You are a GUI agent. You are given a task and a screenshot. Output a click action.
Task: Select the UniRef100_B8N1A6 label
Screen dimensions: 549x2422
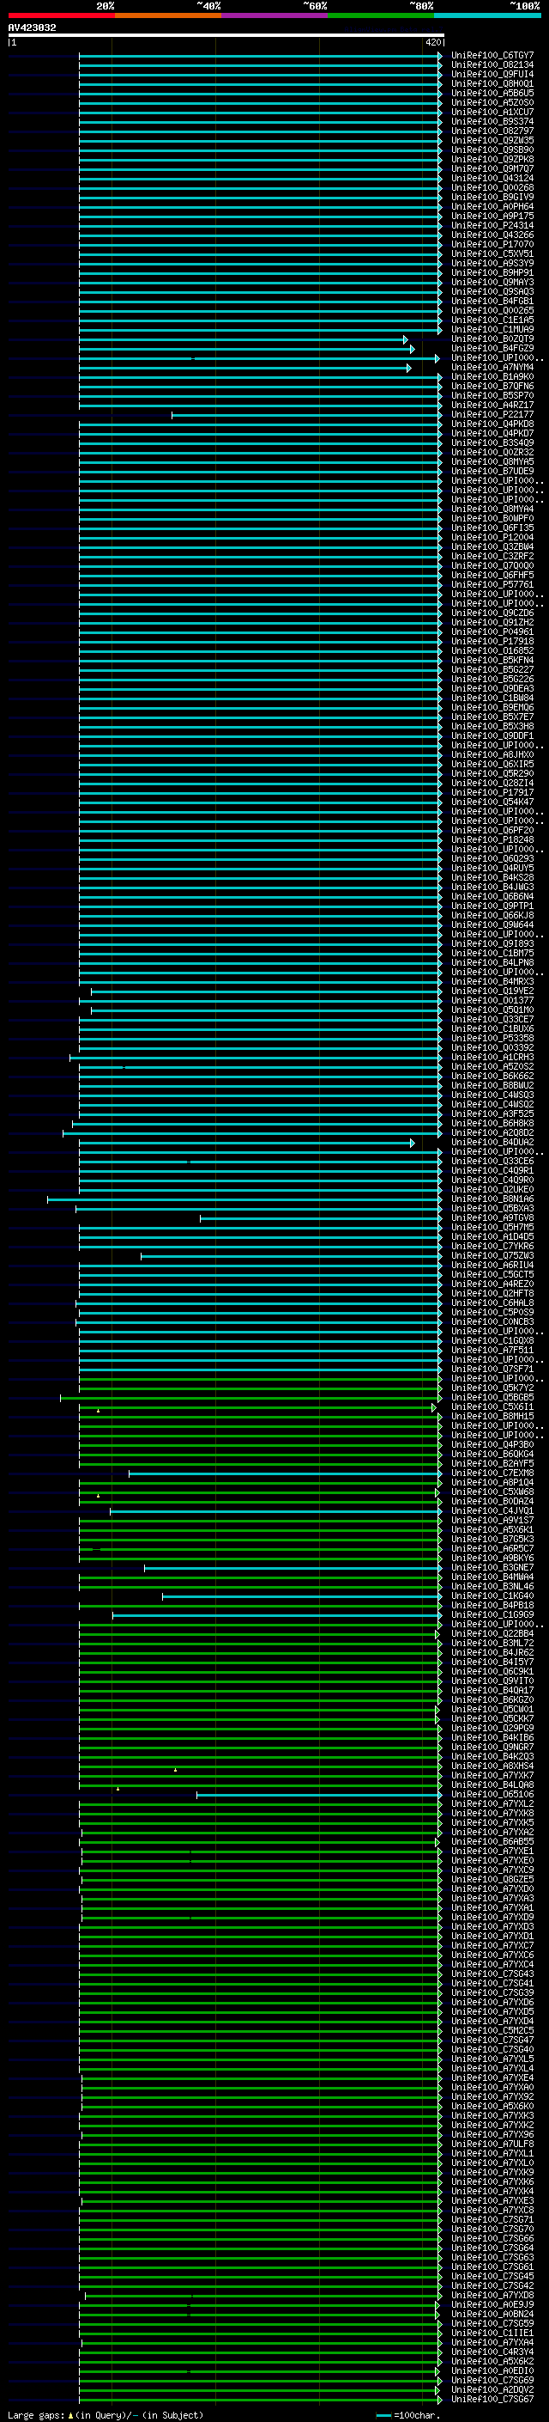[x=492, y=1199]
